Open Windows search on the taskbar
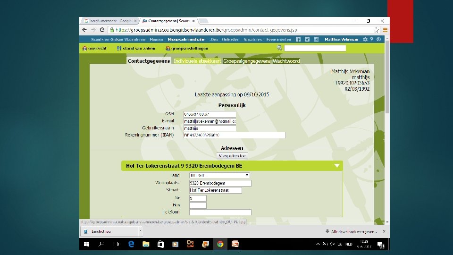 point(101,244)
